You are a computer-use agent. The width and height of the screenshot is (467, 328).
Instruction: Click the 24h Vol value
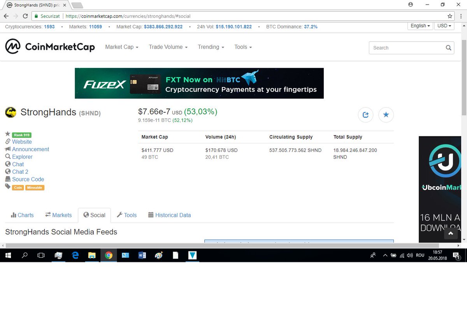pyautogui.click(x=233, y=27)
